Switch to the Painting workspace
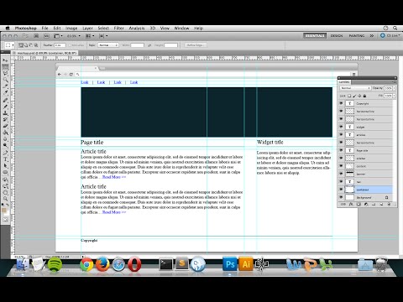This screenshot has width=403, height=302. [x=357, y=36]
